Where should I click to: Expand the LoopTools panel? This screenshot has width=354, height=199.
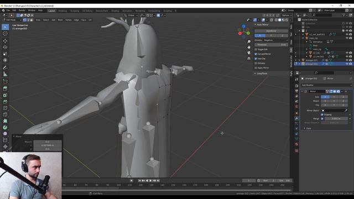pyautogui.click(x=256, y=74)
